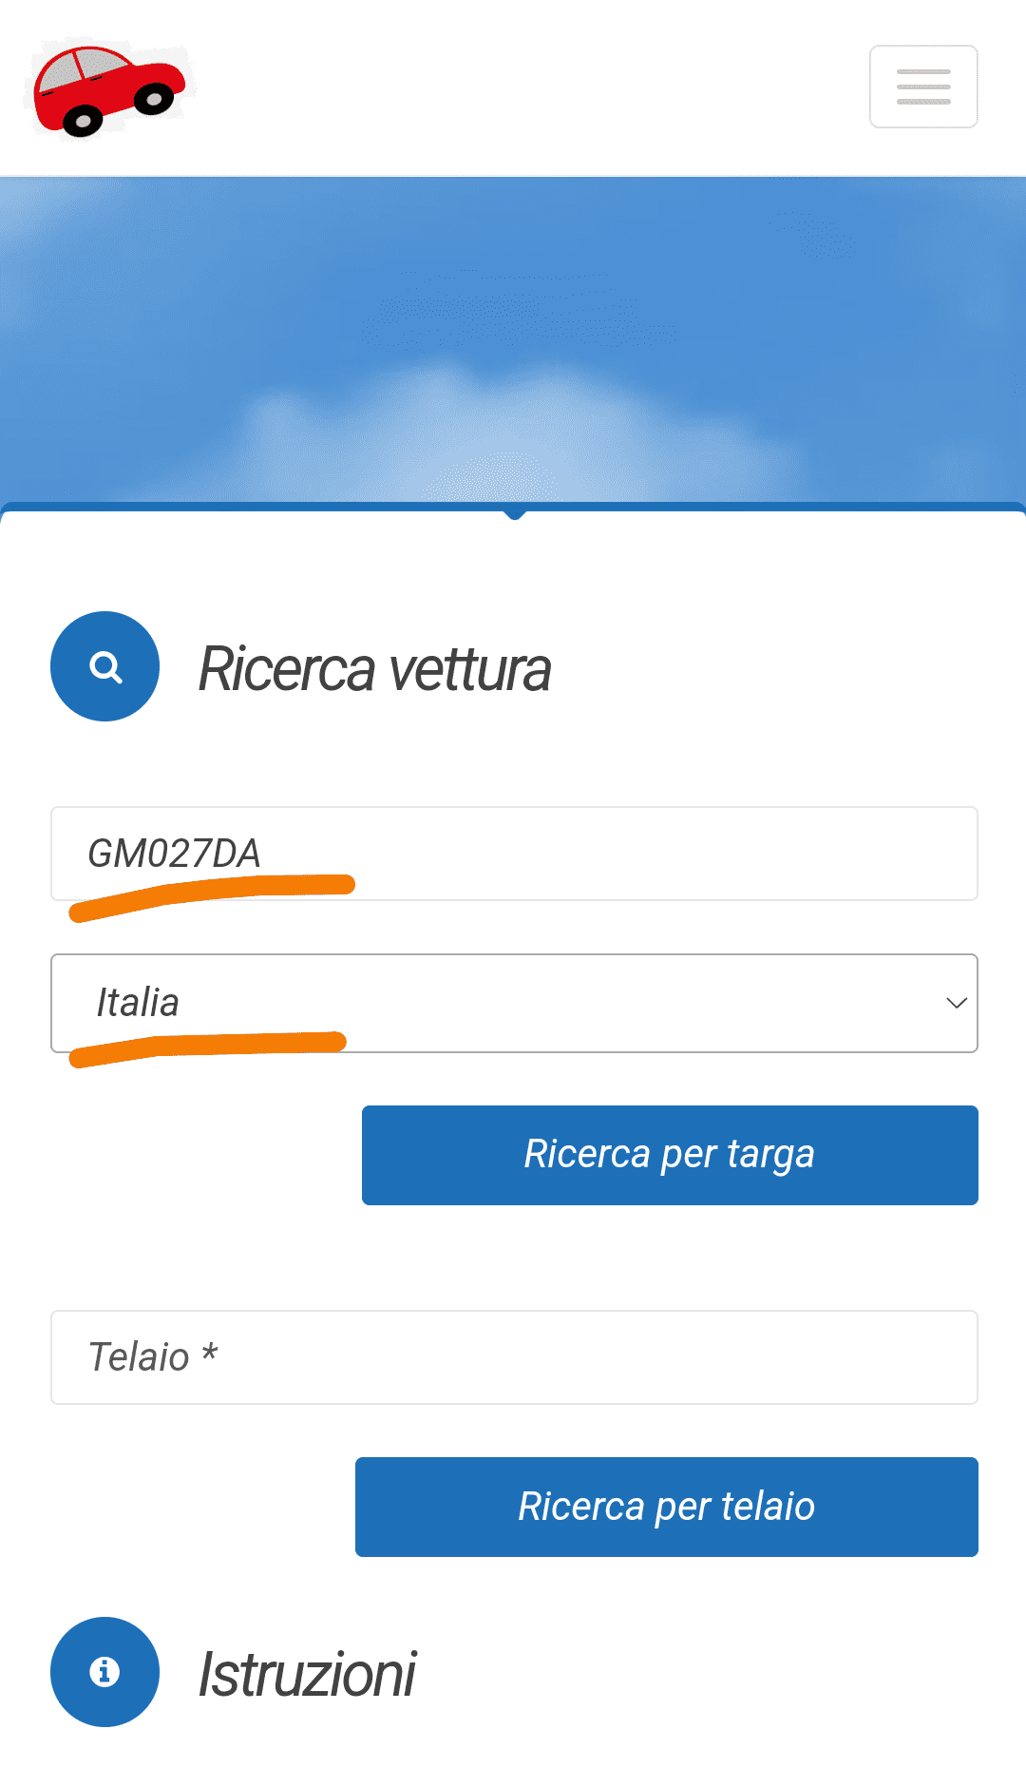Click the red car logo
The image size is (1026, 1787).
pos(108,89)
